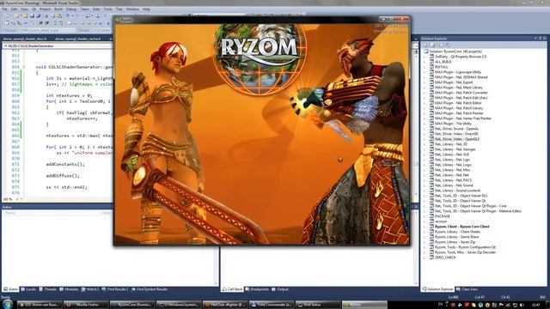550x309 pixels.
Task: Click Properties icon in Solution Explorer toolbar
Action: [426, 45]
